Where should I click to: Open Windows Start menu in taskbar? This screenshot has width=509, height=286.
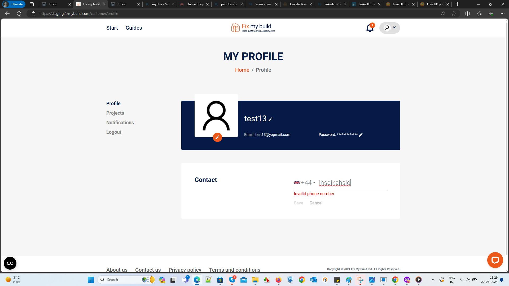(91, 280)
